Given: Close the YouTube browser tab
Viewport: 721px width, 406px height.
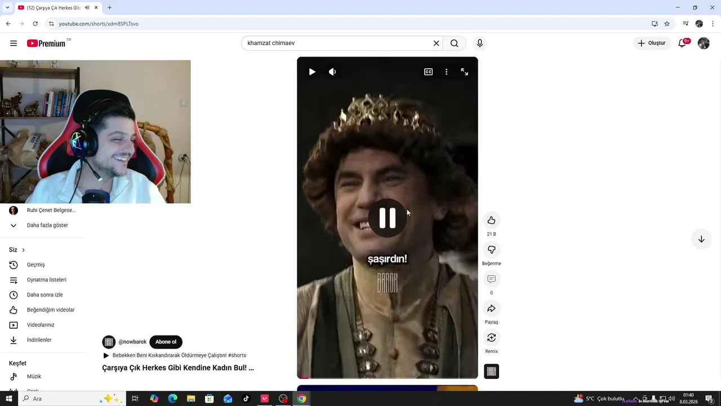Looking at the screenshot, I should click(96, 8).
